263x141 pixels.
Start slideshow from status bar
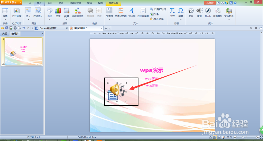(223, 137)
